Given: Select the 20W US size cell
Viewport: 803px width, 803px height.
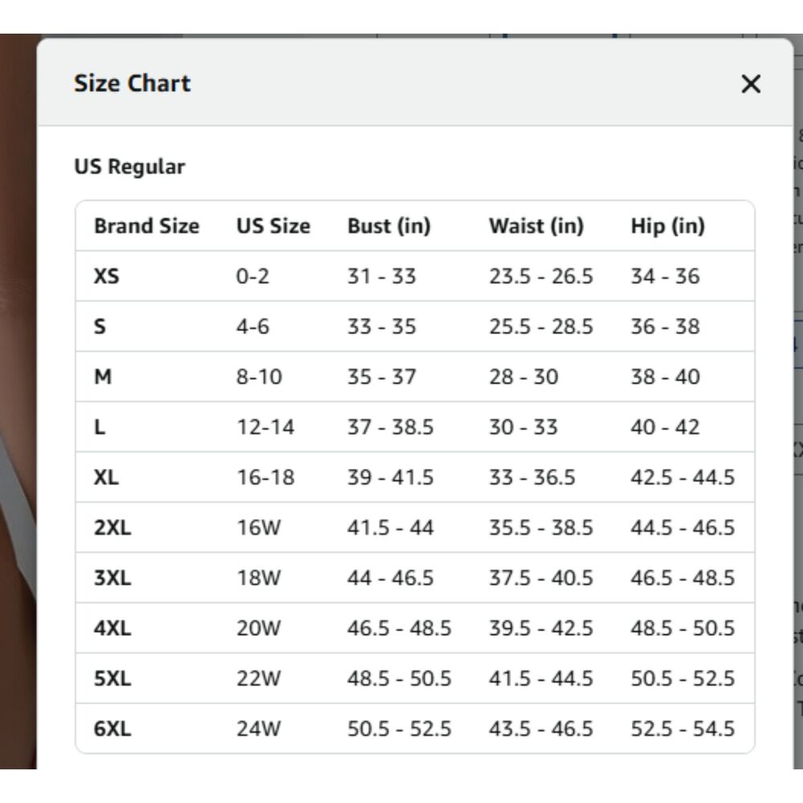Looking at the screenshot, I should (259, 628).
